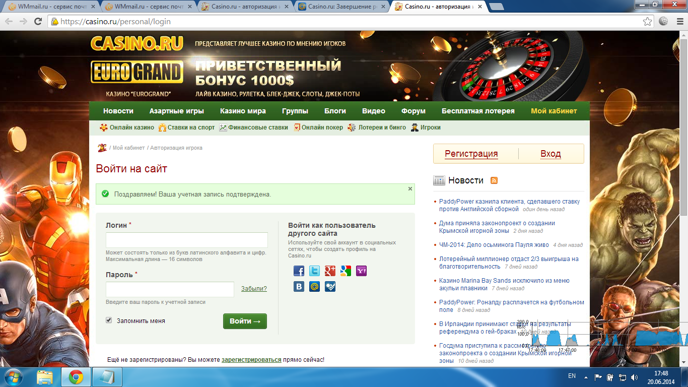This screenshot has height=387, width=688.
Task: Go back to the previous page
Action: tap(9, 22)
